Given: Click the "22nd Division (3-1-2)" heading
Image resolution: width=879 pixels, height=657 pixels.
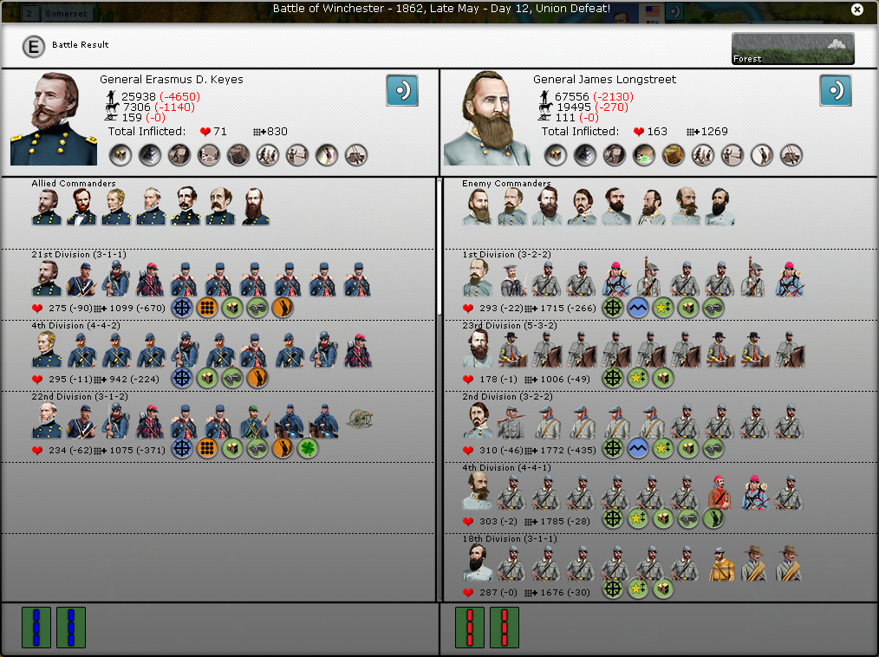Looking at the screenshot, I should click(x=80, y=396).
